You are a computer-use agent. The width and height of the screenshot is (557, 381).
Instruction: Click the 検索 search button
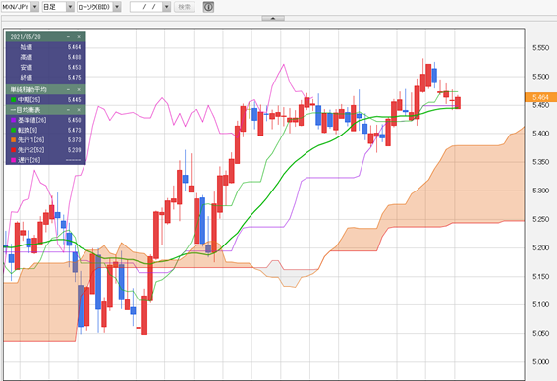(185, 7)
